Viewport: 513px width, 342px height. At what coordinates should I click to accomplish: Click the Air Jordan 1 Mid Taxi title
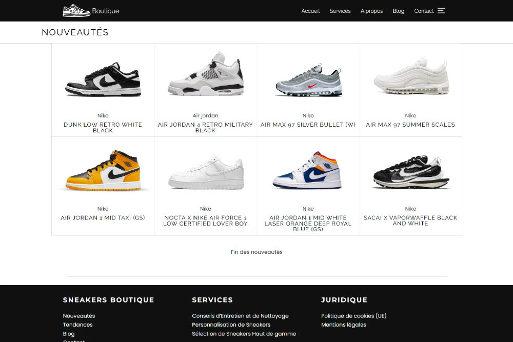(103, 218)
